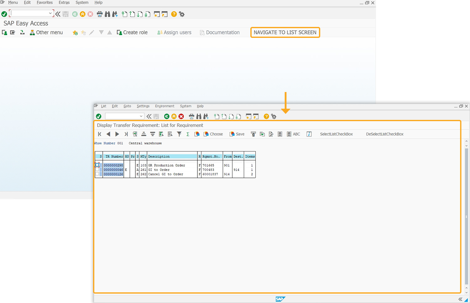This screenshot has height=303, width=470.
Task: Click the ABC analysis icon
Action: click(x=294, y=134)
